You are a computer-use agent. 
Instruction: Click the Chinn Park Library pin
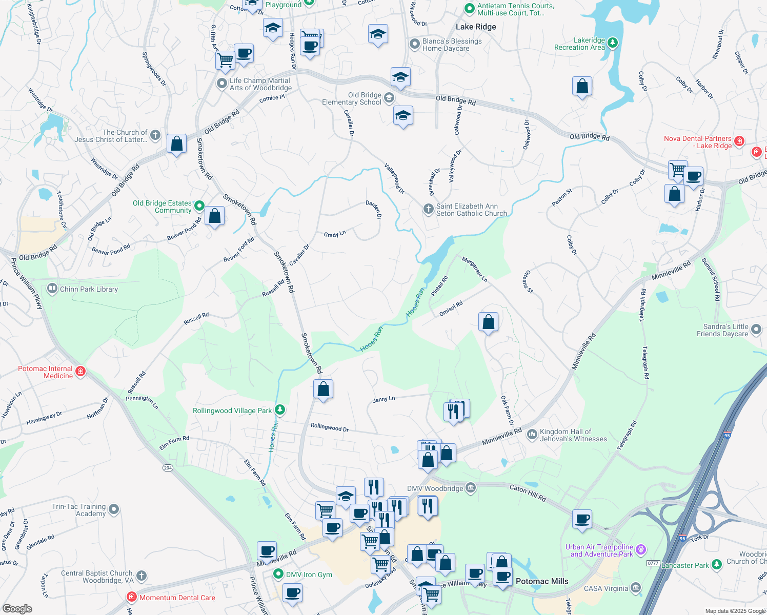coord(52,289)
